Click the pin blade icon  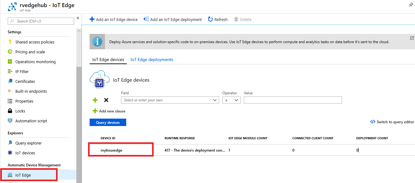click(411, 5)
